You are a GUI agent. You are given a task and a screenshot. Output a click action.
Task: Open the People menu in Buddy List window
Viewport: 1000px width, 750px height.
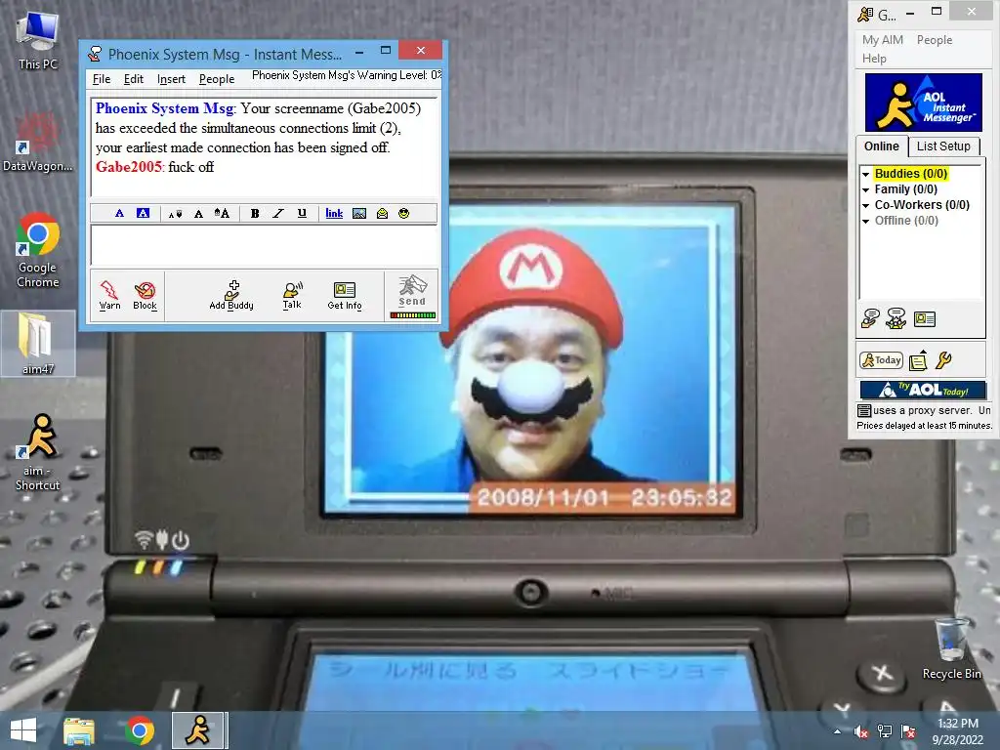click(x=935, y=39)
